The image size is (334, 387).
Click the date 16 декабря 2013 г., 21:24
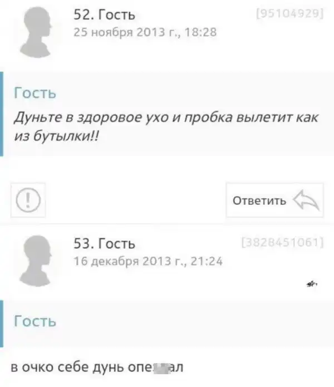pyautogui.click(x=148, y=261)
